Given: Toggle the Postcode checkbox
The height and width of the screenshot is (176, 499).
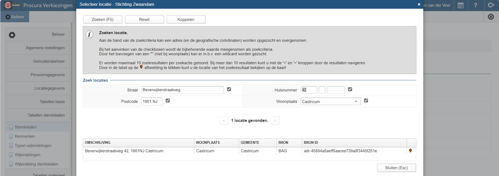Looking at the screenshot, I should click(x=168, y=101).
